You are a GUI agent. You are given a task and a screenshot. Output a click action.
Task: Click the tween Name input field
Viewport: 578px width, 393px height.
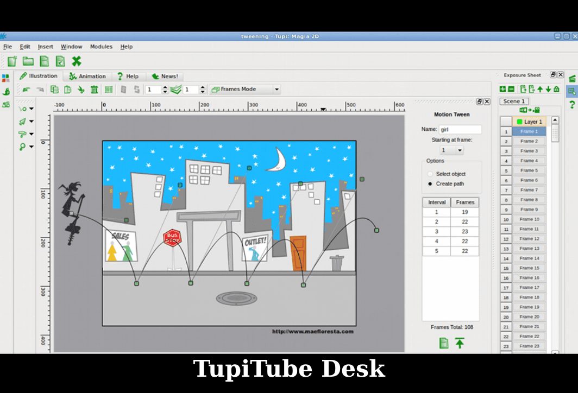tap(460, 130)
